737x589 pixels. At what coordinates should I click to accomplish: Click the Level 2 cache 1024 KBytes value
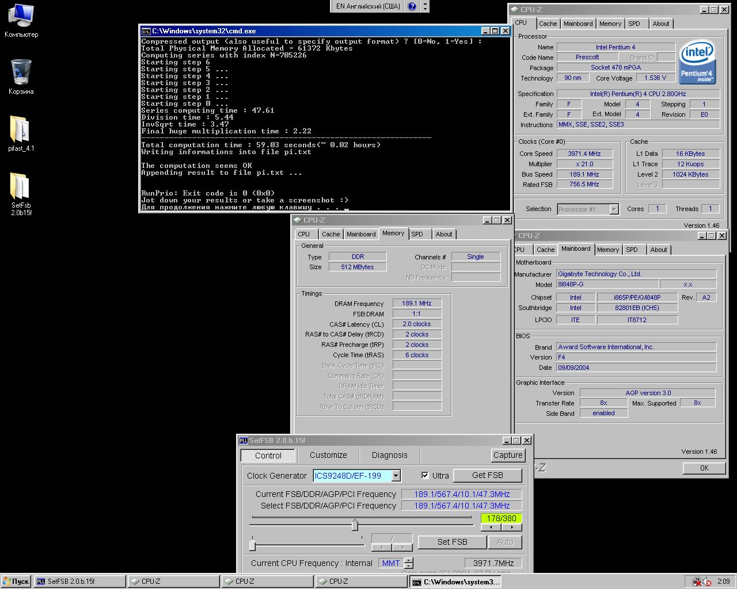tap(690, 174)
